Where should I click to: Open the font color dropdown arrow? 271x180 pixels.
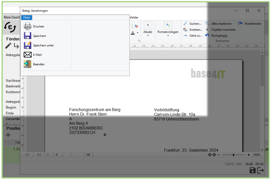coord(138,33)
